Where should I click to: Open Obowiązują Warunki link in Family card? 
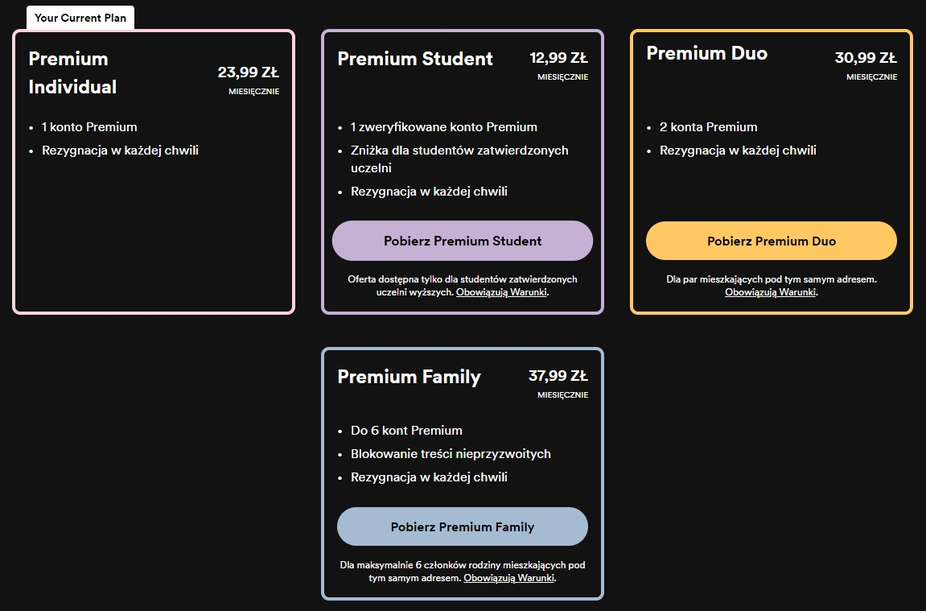click(508, 578)
